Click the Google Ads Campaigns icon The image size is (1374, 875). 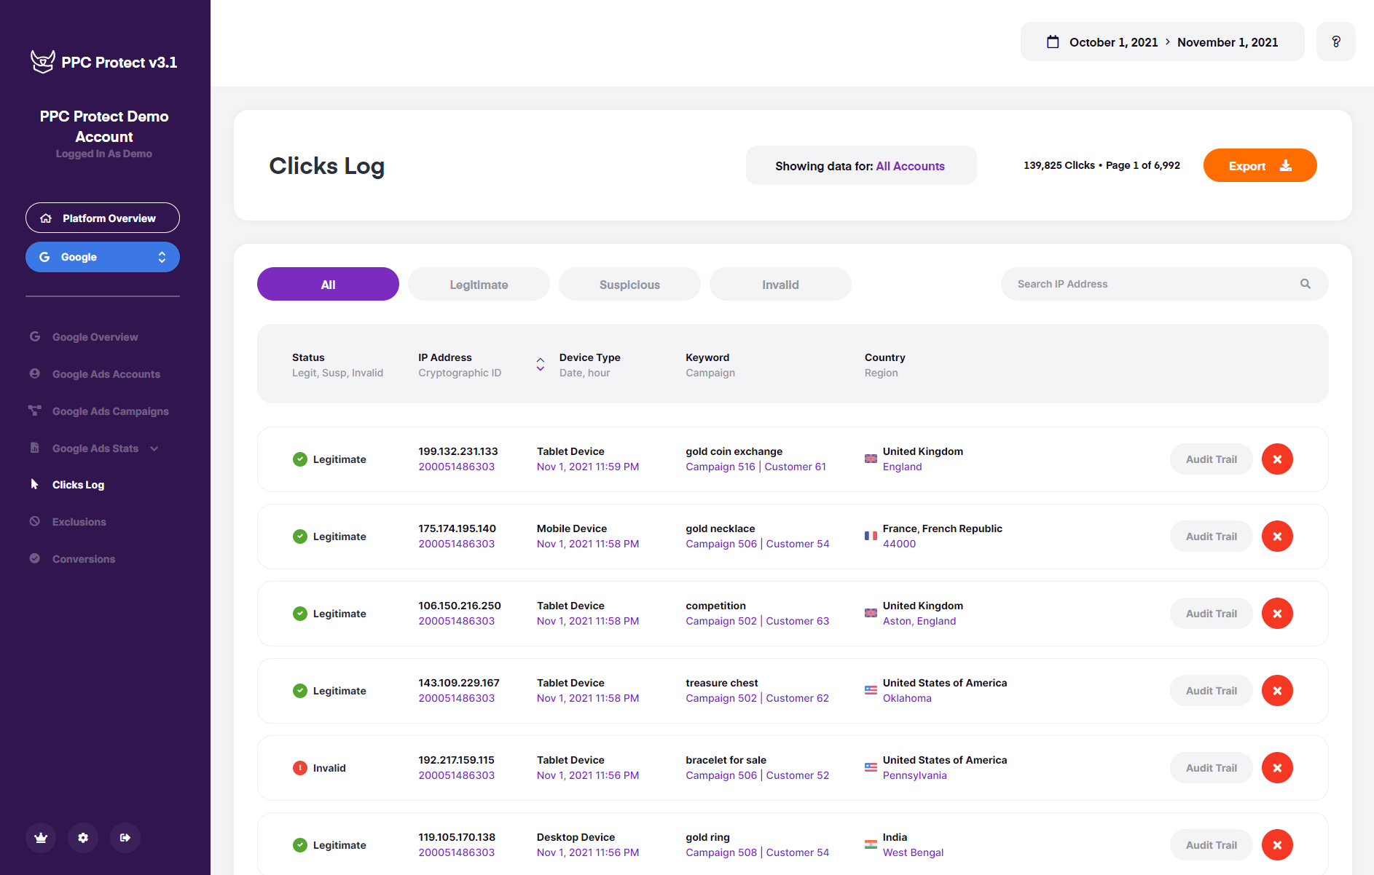35,411
